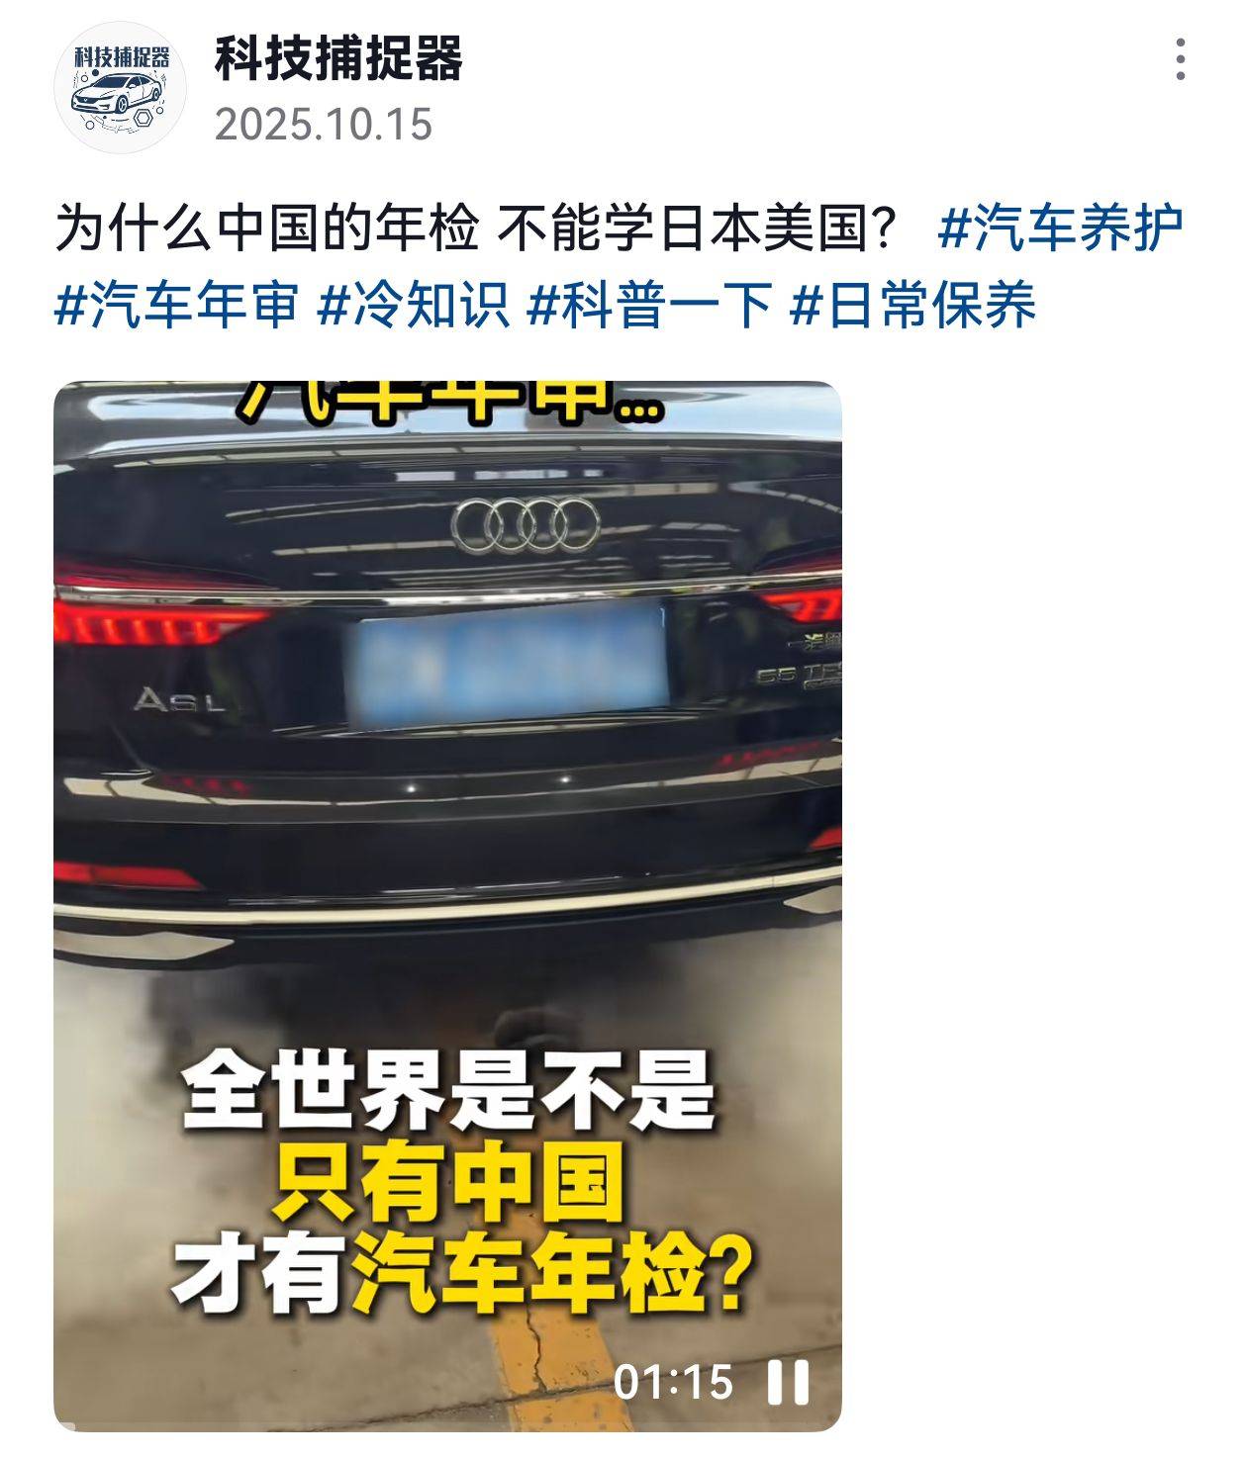Open the #冷知识 hashtag
The width and height of the screenshot is (1246, 1458).
(414, 304)
